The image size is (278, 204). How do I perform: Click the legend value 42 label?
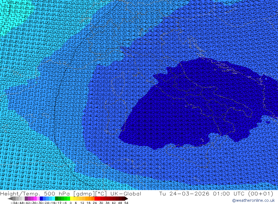pos(114,203)
